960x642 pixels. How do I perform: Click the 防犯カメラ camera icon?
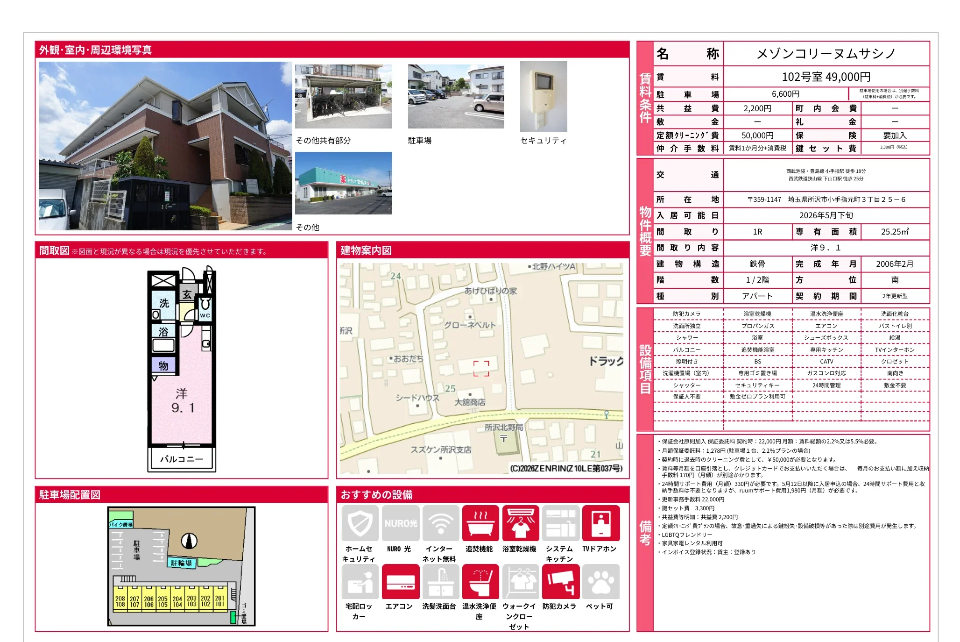click(x=560, y=581)
